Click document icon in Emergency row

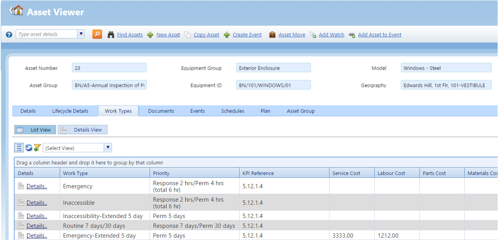coord(21,186)
